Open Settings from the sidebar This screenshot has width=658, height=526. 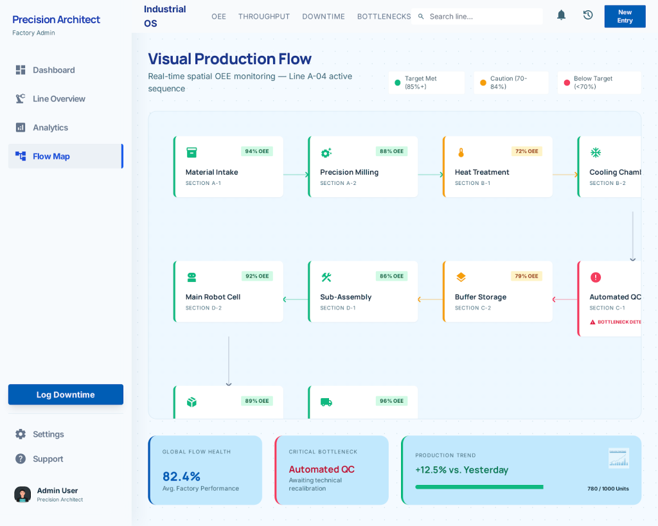48,434
